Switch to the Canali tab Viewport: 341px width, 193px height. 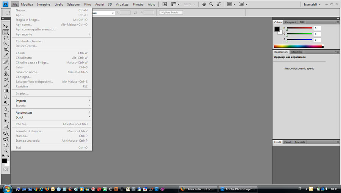pos(288,142)
